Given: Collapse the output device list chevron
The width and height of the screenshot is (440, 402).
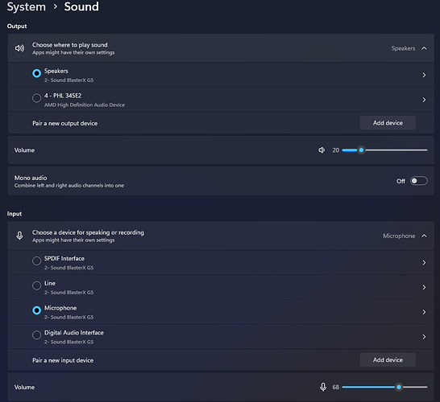Looking at the screenshot, I should click(x=424, y=48).
